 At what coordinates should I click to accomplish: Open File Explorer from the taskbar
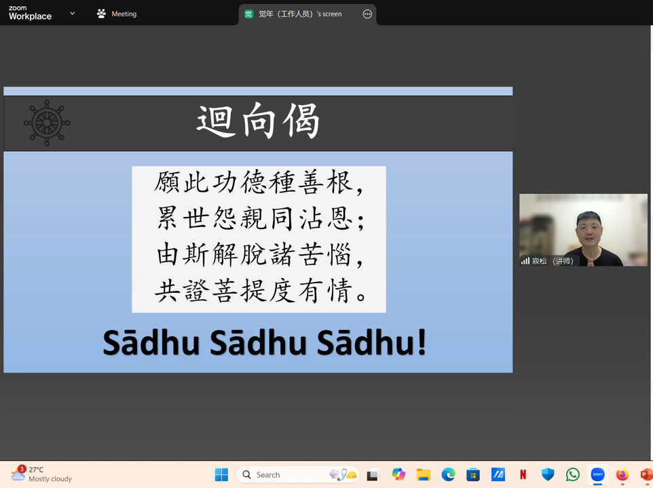[424, 474]
